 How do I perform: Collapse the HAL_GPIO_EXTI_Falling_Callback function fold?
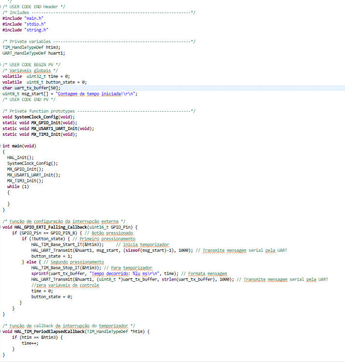1,227
